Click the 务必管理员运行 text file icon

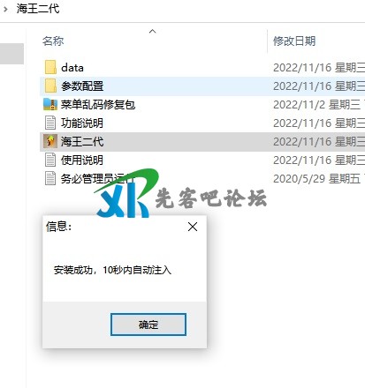point(50,178)
